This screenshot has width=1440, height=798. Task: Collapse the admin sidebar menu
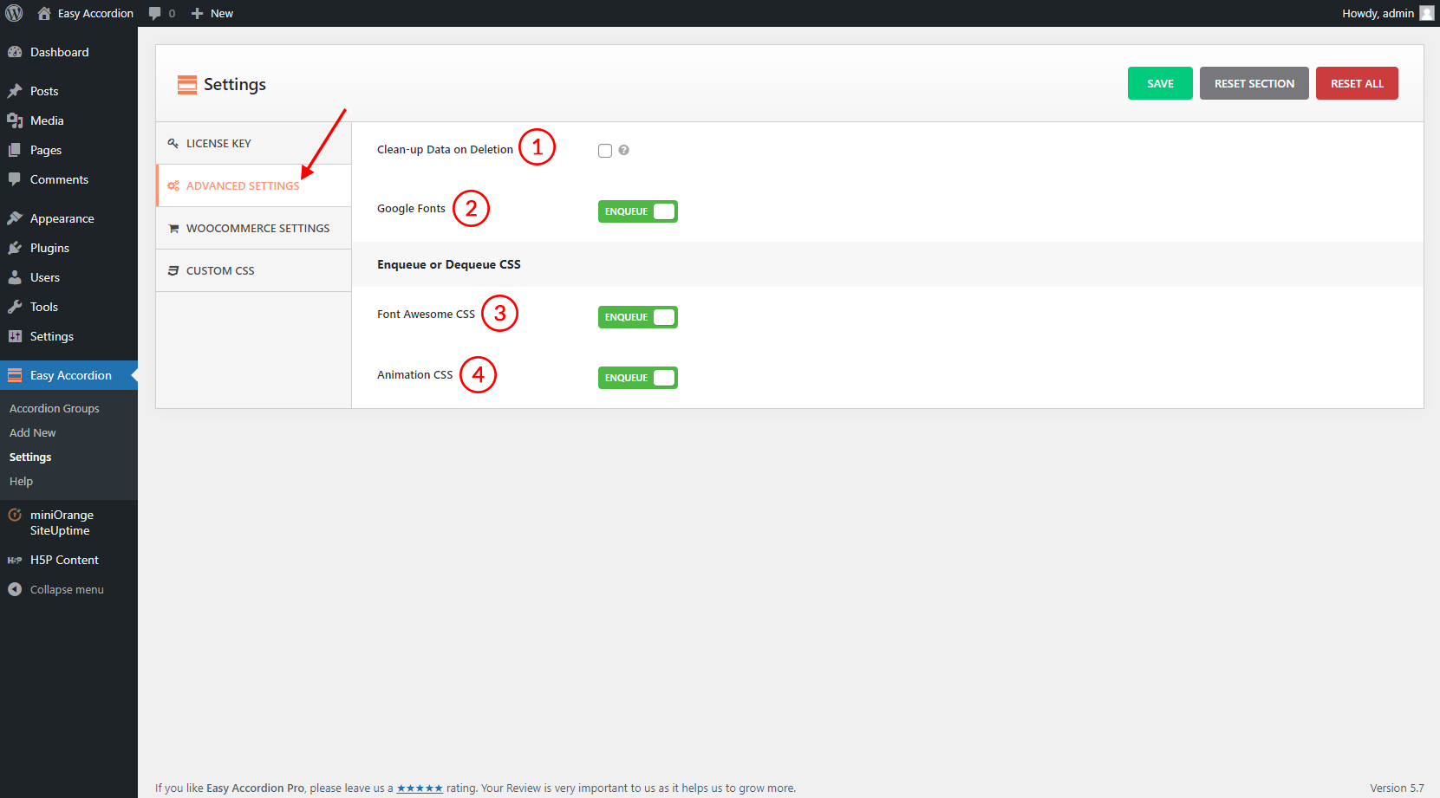57,589
